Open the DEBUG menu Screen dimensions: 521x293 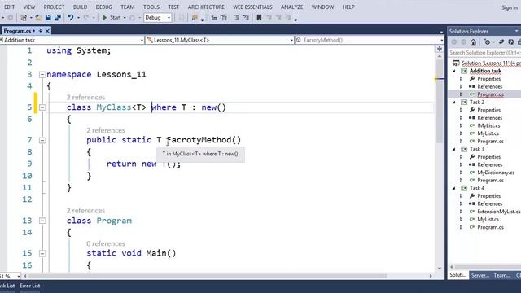coord(103,7)
